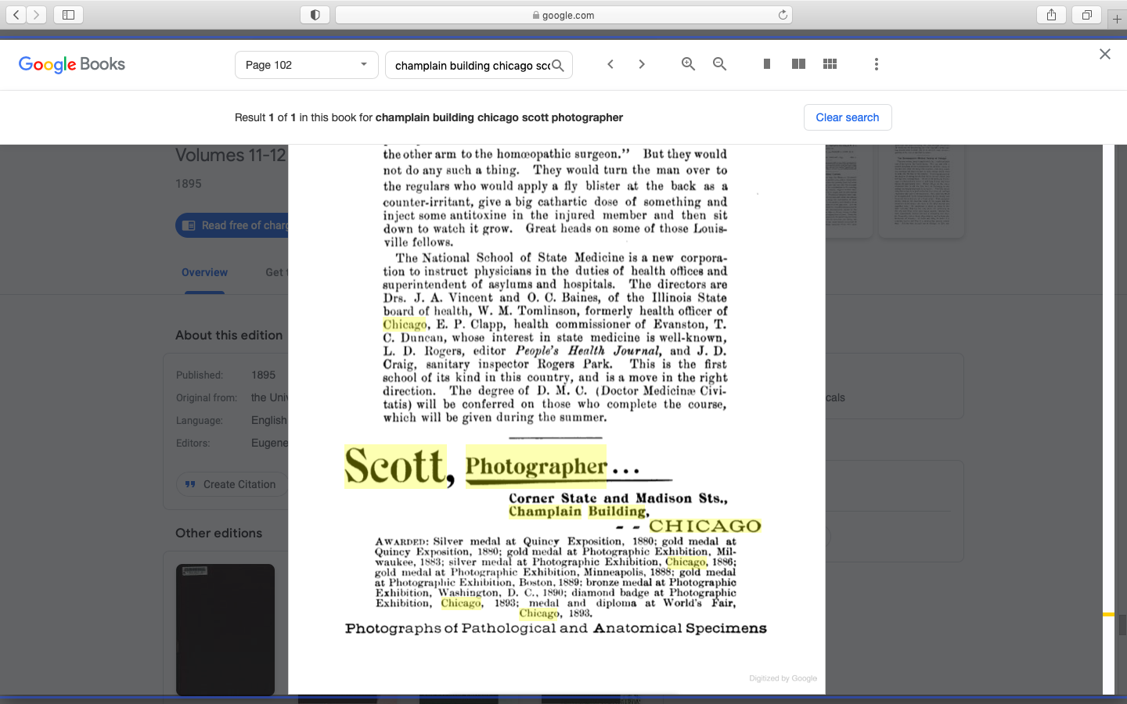Open the Page 102 dropdown
The image size is (1127, 704).
(x=306, y=65)
